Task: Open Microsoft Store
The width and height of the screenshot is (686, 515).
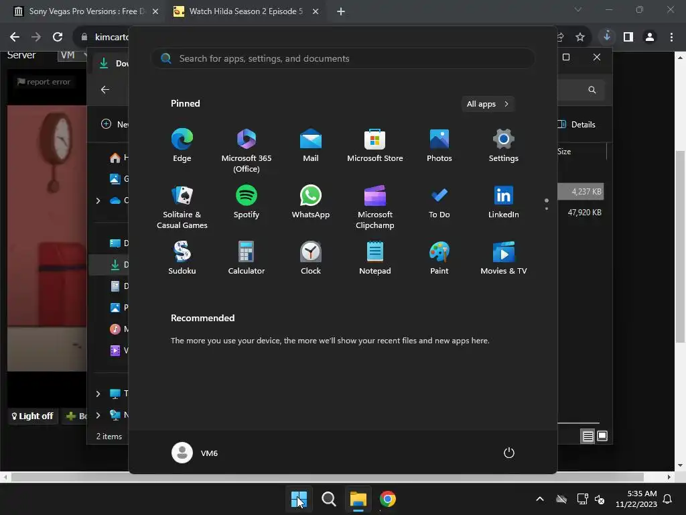Action: click(x=375, y=146)
